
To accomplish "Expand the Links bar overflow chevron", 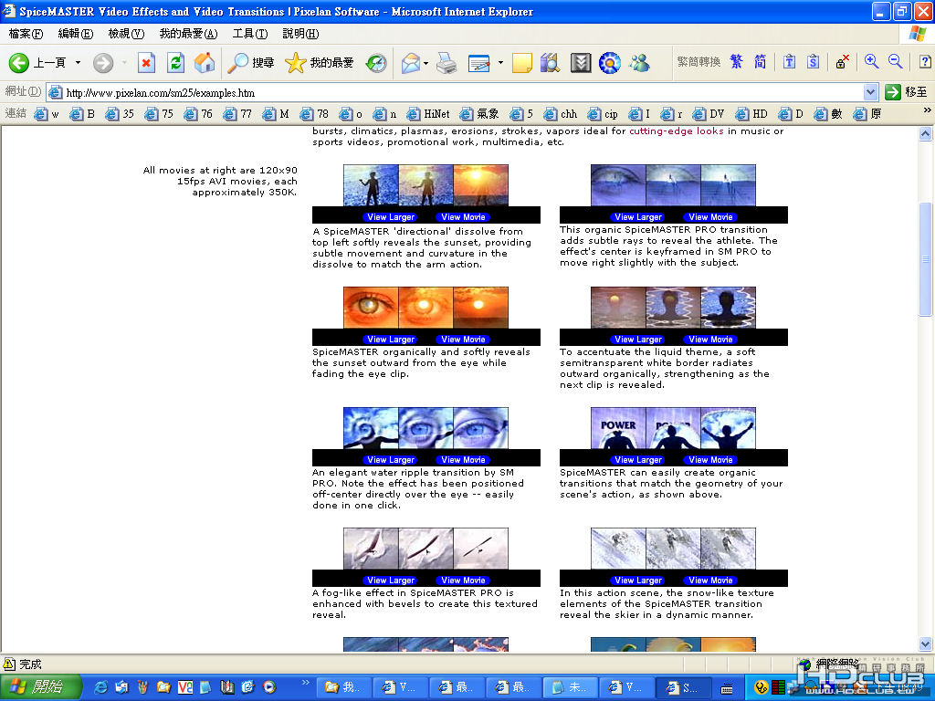I will (927, 110).
